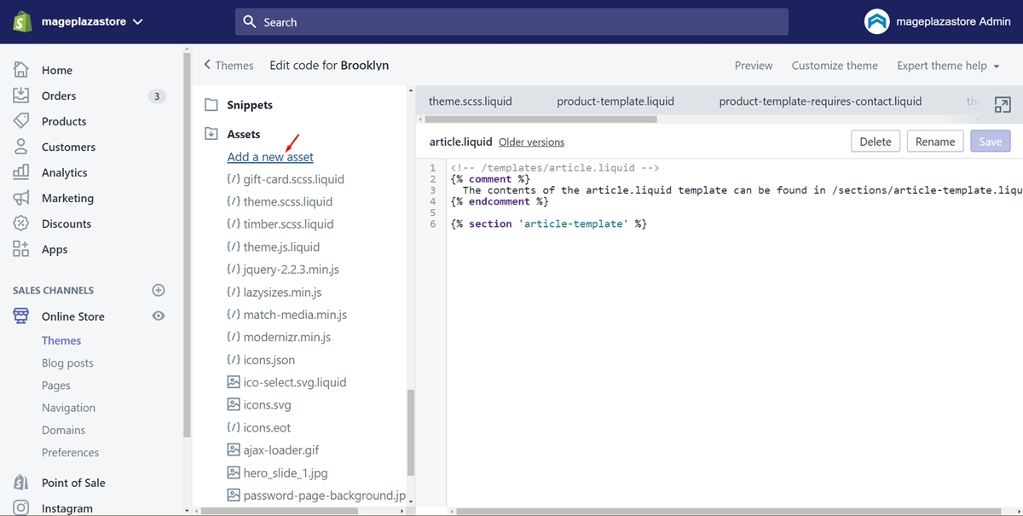Switch to the product-template.liquid editor tab
1023x516 pixels.
click(616, 101)
